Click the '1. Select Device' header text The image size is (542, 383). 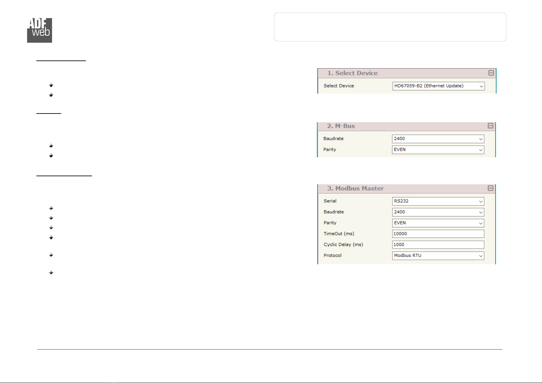coord(353,73)
